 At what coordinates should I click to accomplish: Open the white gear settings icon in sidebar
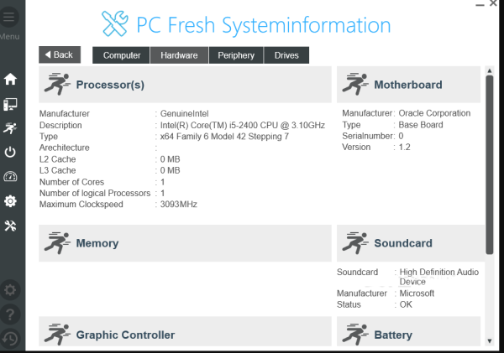pos(10,201)
